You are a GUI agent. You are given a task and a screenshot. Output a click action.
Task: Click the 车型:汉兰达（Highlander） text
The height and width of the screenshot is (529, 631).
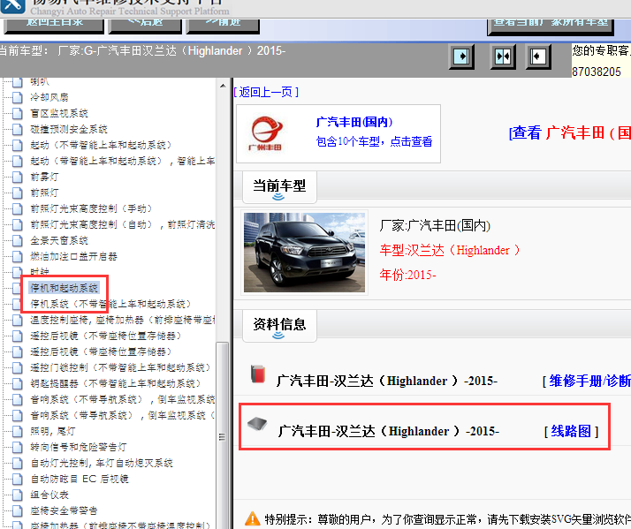(x=450, y=250)
